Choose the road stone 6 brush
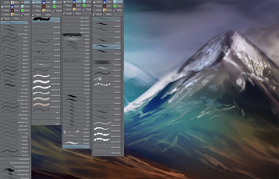Viewport: 279px width, 179px height. pos(46,105)
